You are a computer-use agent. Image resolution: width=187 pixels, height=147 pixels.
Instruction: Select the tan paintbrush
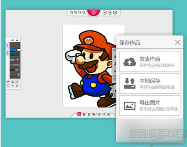pyautogui.click(x=15, y=65)
